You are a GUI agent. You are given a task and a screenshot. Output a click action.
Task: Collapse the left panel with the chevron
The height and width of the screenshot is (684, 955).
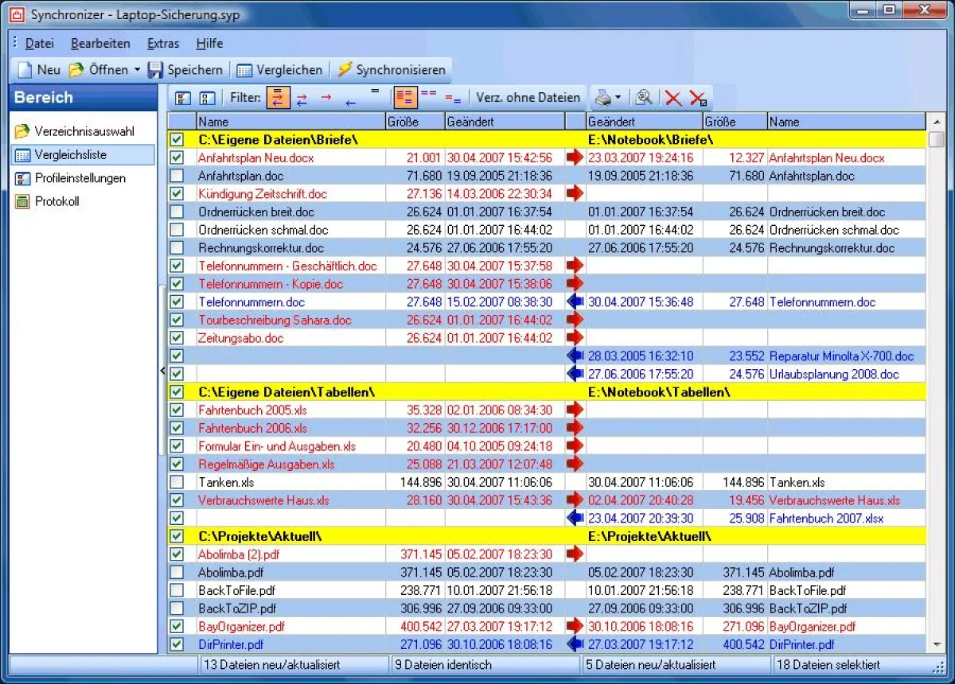click(x=162, y=371)
